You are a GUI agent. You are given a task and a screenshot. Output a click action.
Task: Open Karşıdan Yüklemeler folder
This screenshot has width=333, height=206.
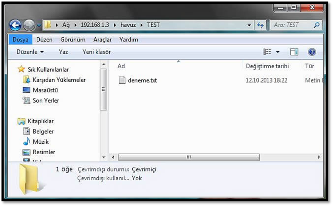(59, 80)
